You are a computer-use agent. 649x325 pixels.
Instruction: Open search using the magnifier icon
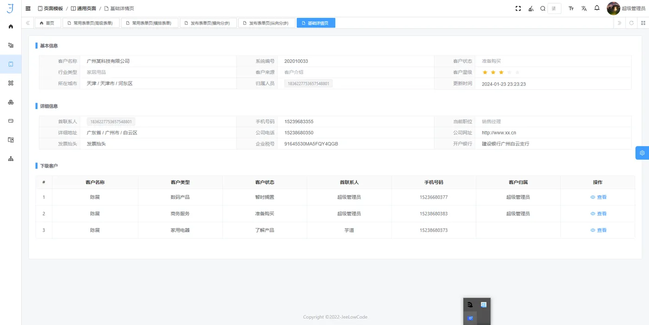coord(542,8)
